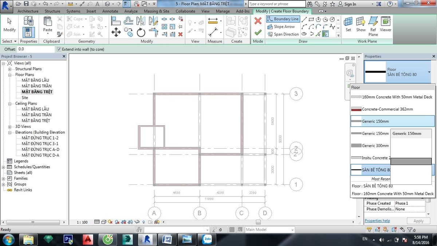Select the Rectangle draw tool
Viewport: 437px width, 246px height.
pos(311,20)
